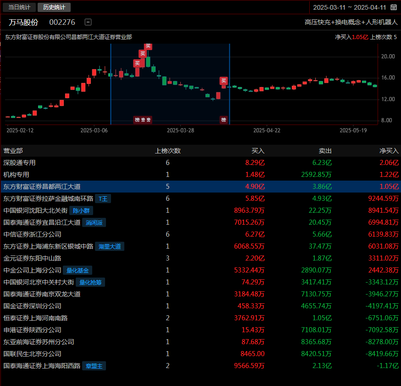Click the date range 2025-03-11 ~ 2025-04-11
401x386 pixels.
coord(349,7)
